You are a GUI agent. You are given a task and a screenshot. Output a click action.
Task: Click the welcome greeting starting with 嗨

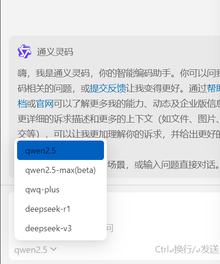pos(119,73)
